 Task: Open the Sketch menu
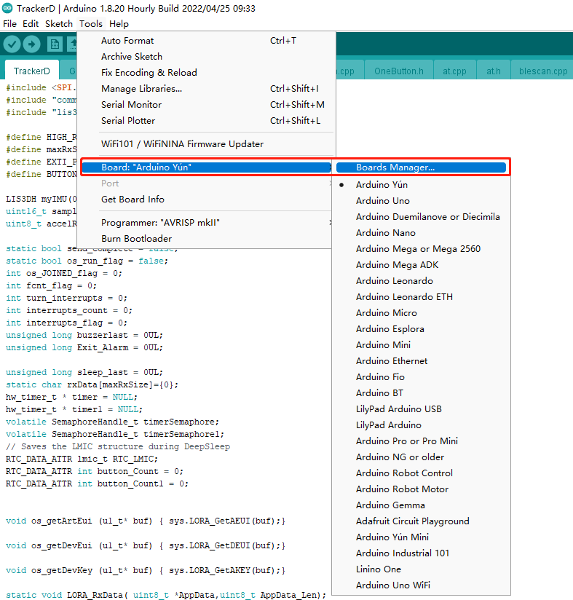59,24
